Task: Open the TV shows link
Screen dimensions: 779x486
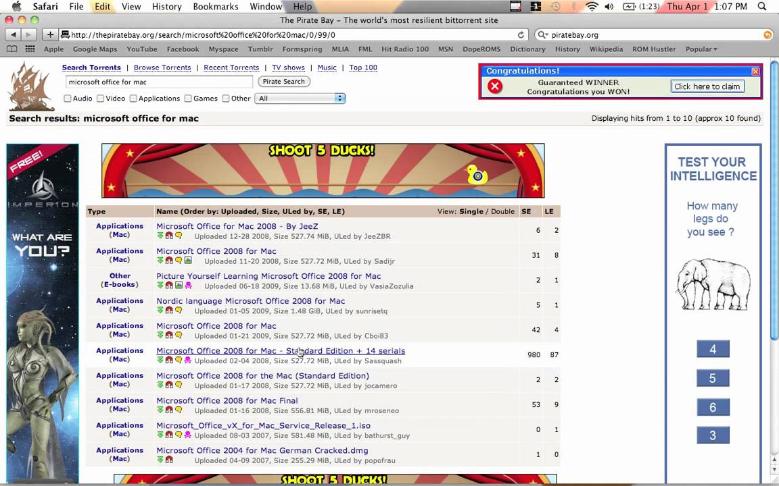Action: click(x=288, y=67)
